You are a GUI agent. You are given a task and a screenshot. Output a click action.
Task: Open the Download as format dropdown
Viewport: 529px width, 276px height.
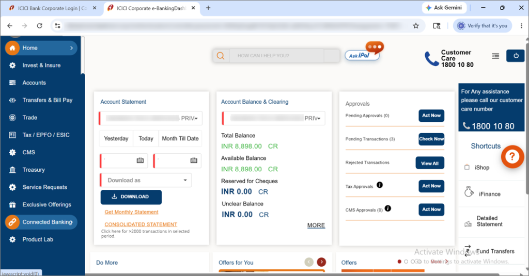pyautogui.click(x=146, y=180)
